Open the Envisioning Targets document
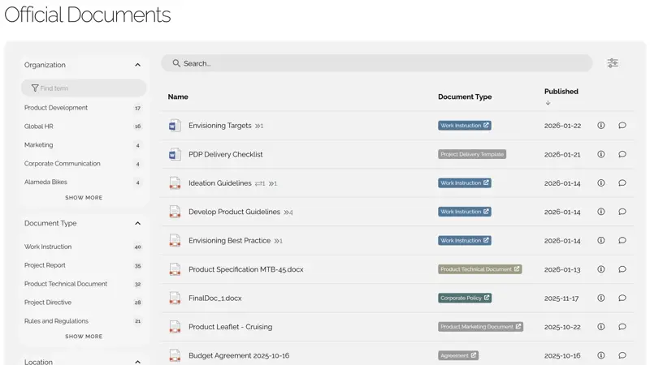 pyautogui.click(x=219, y=126)
